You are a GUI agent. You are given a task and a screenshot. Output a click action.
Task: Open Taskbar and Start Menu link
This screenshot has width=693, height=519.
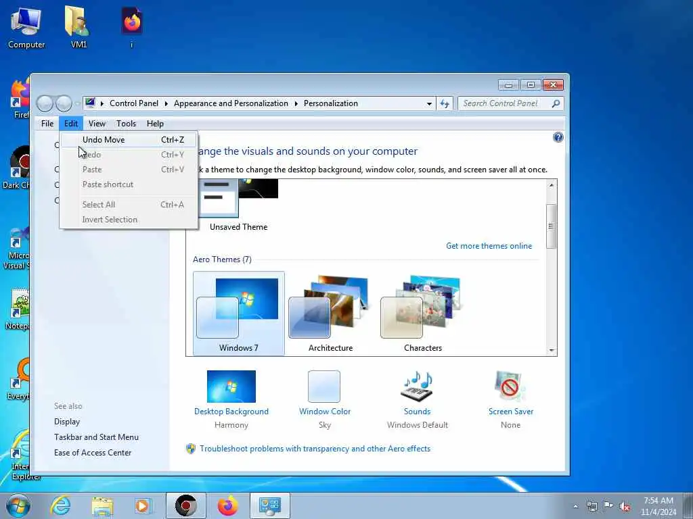[96, 437]
